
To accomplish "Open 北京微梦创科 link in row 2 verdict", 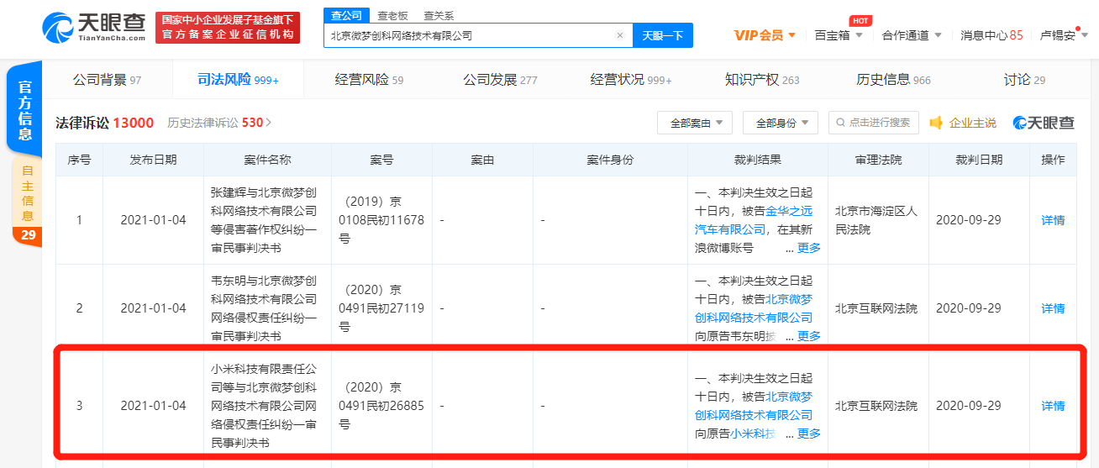I will [x=754, y=308].
